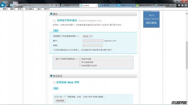
Task: Open the 編輯(E) menu
Action: (13, 9)
